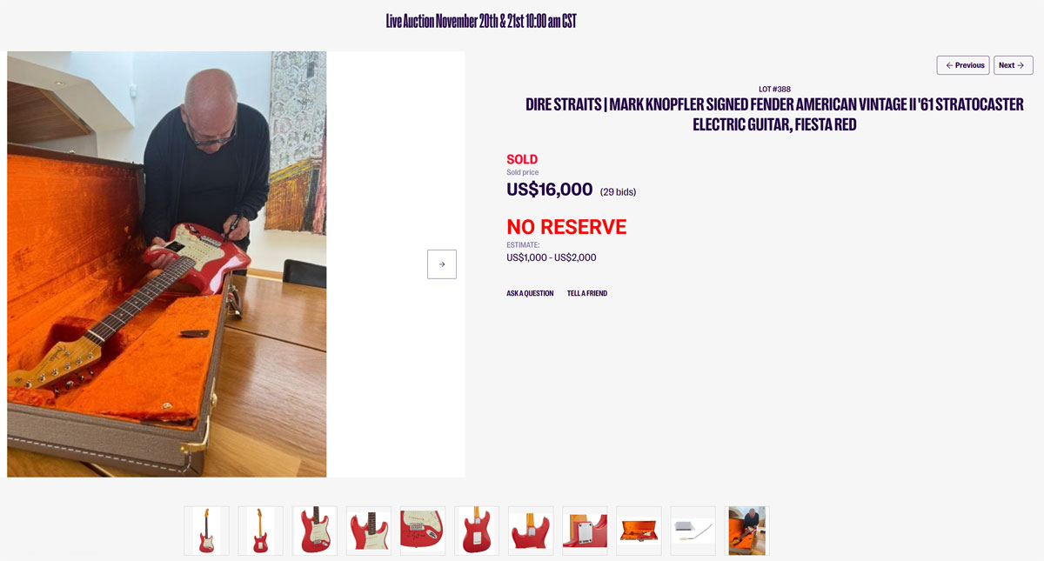Viewport: 1044px width, 561px height.
Task: Select thumbnail of full guitar back view
Action: (260, 531)
